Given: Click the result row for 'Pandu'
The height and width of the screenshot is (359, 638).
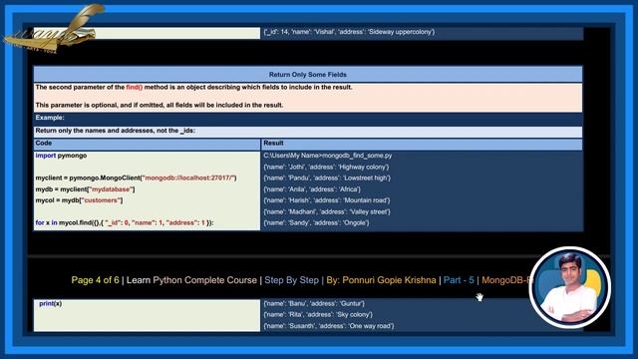Looking at the screenshot, I should click(x=327, y=178).
